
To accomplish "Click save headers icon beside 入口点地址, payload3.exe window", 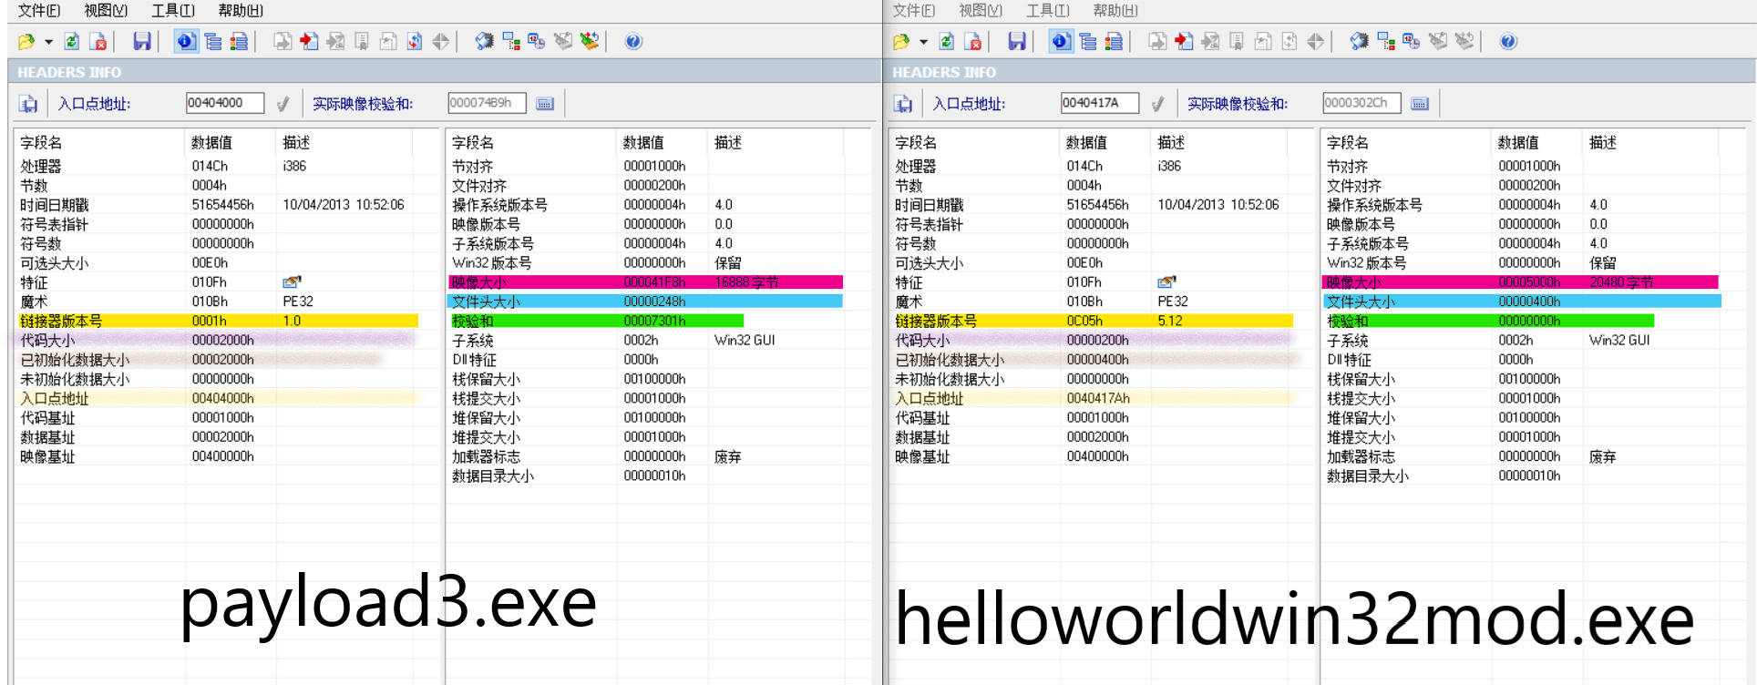I will [28, 104].
